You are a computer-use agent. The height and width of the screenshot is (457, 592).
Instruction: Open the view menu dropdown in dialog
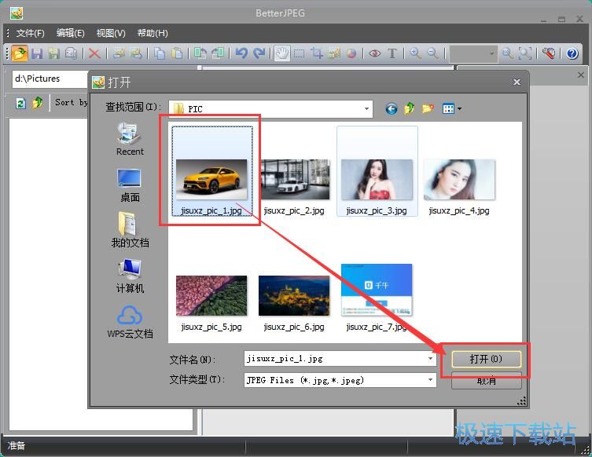[451, 109]
